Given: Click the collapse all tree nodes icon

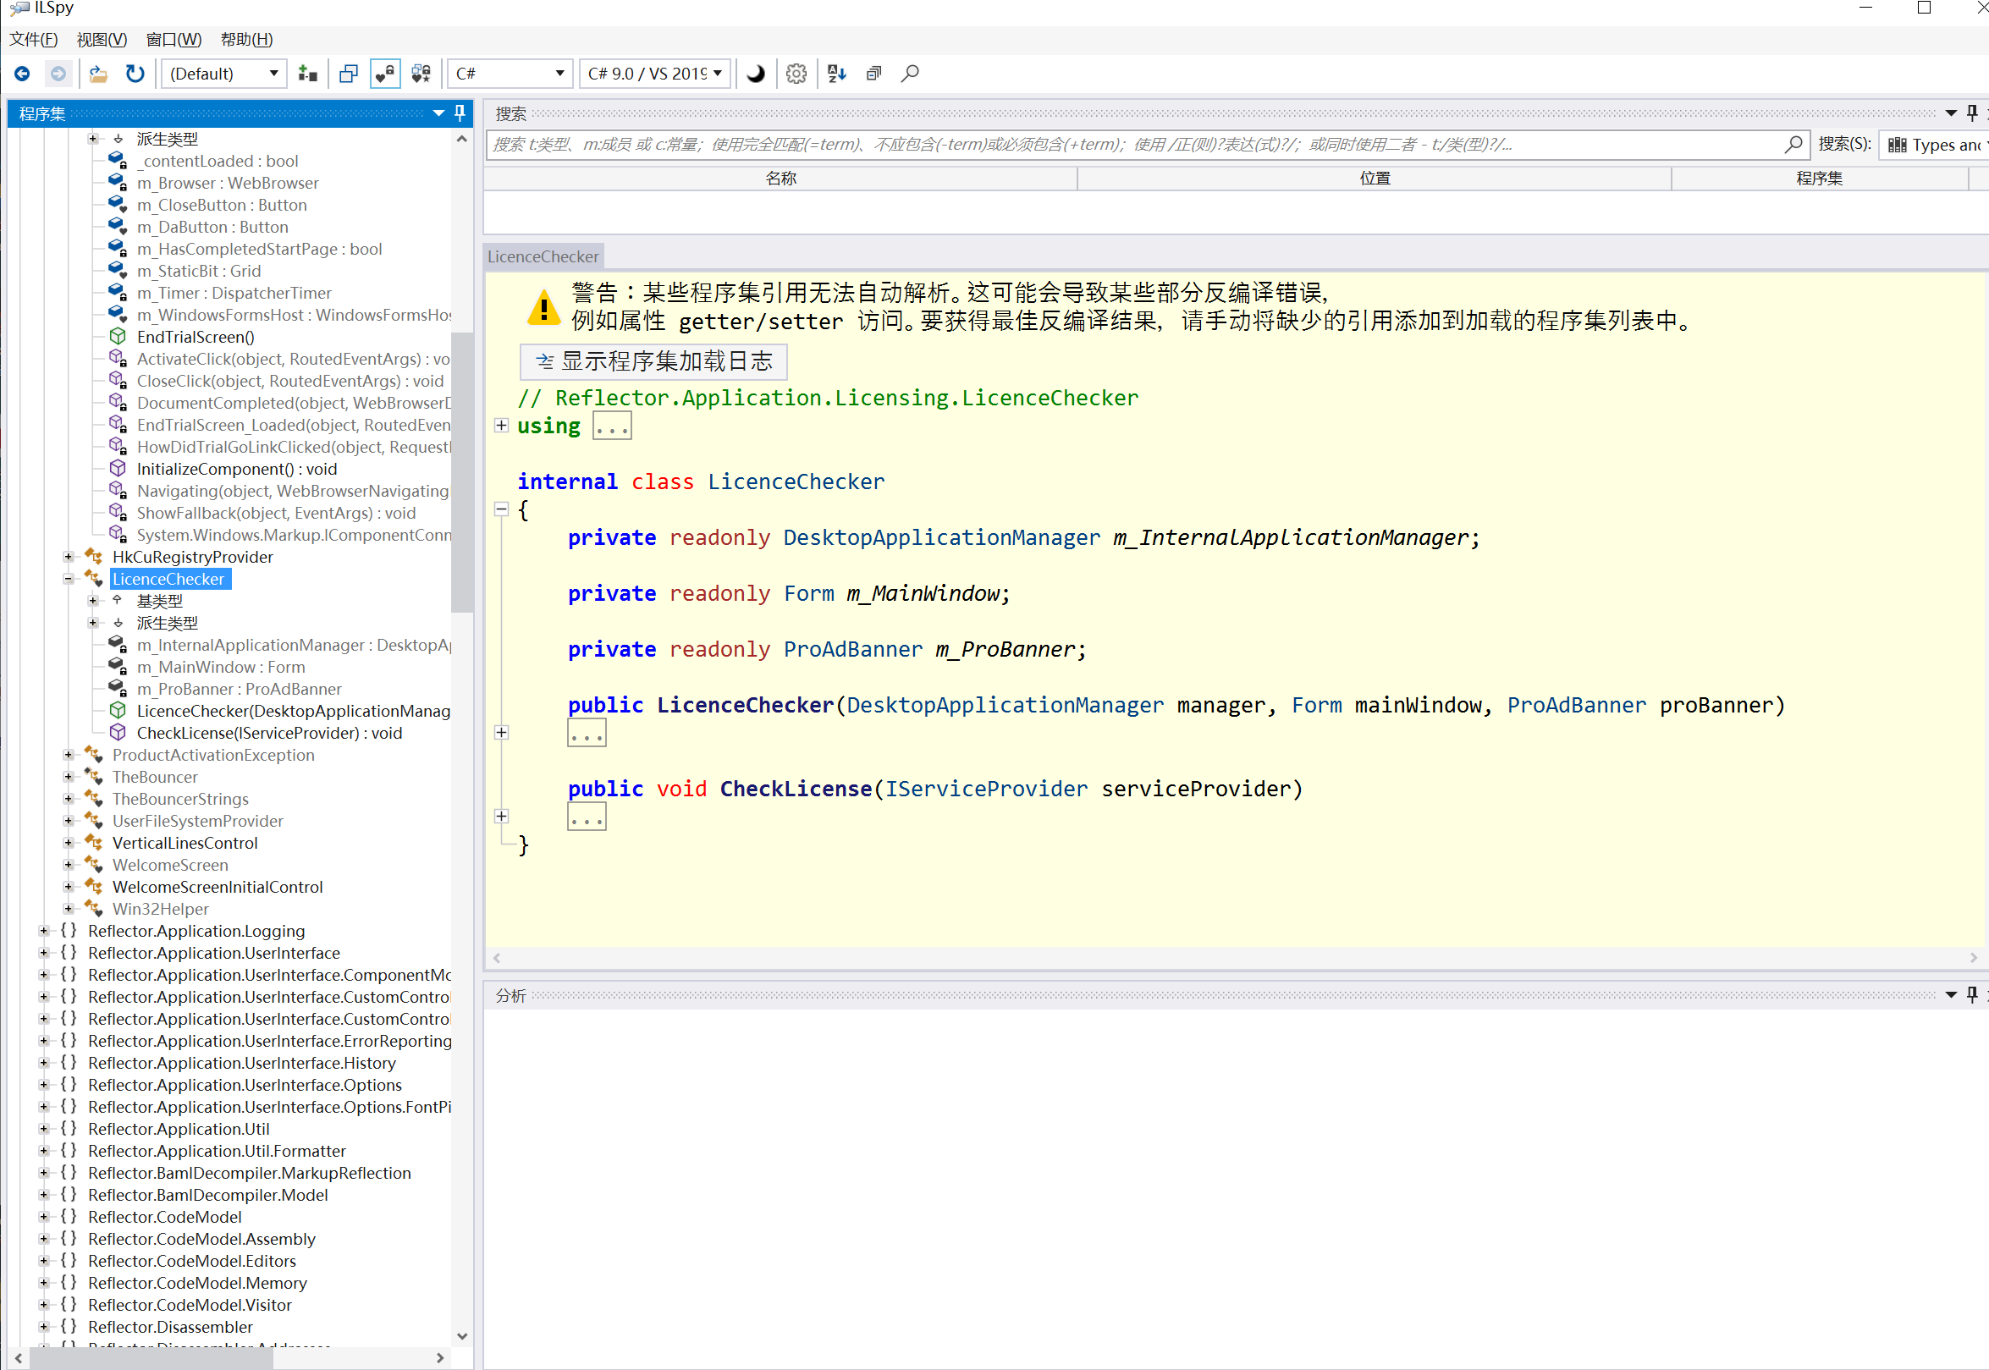Looking at the screenshot, I should pyautogui.click(x=873, y=74).
